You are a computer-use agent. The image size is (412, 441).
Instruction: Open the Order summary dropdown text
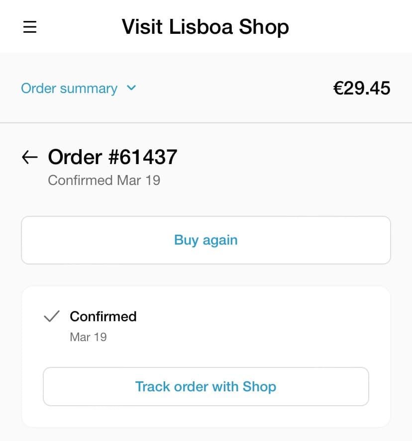coord(69,88)
